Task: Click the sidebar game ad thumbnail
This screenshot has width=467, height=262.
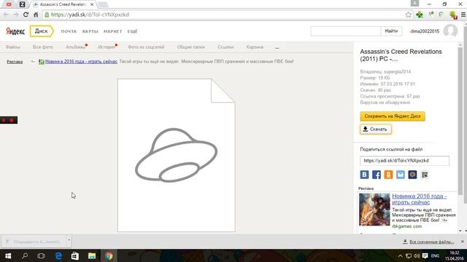Action: pyautogui.click(x=374, y=210)
